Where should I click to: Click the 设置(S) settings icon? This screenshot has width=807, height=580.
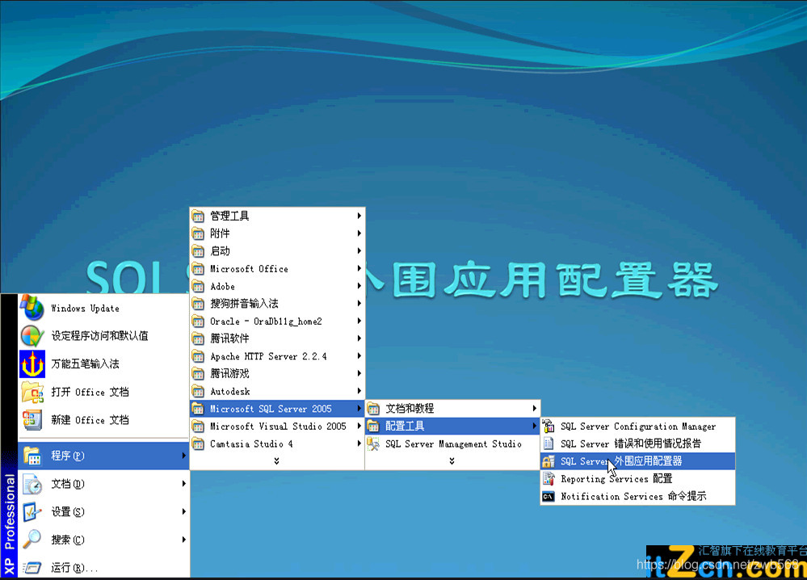click(x=32, y=511)
